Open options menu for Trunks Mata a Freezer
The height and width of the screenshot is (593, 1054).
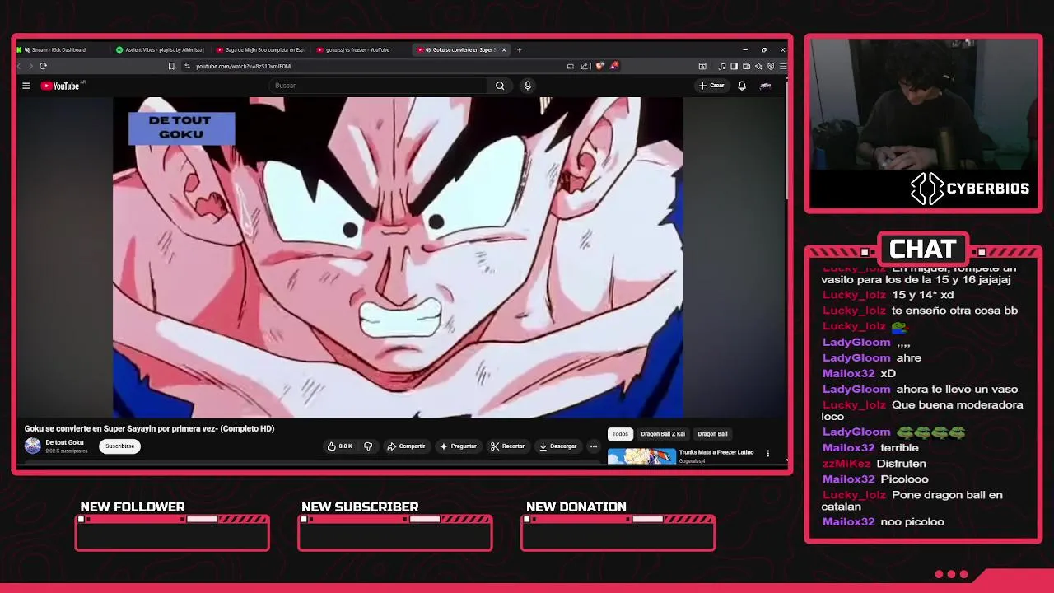[x=768, y=453]
